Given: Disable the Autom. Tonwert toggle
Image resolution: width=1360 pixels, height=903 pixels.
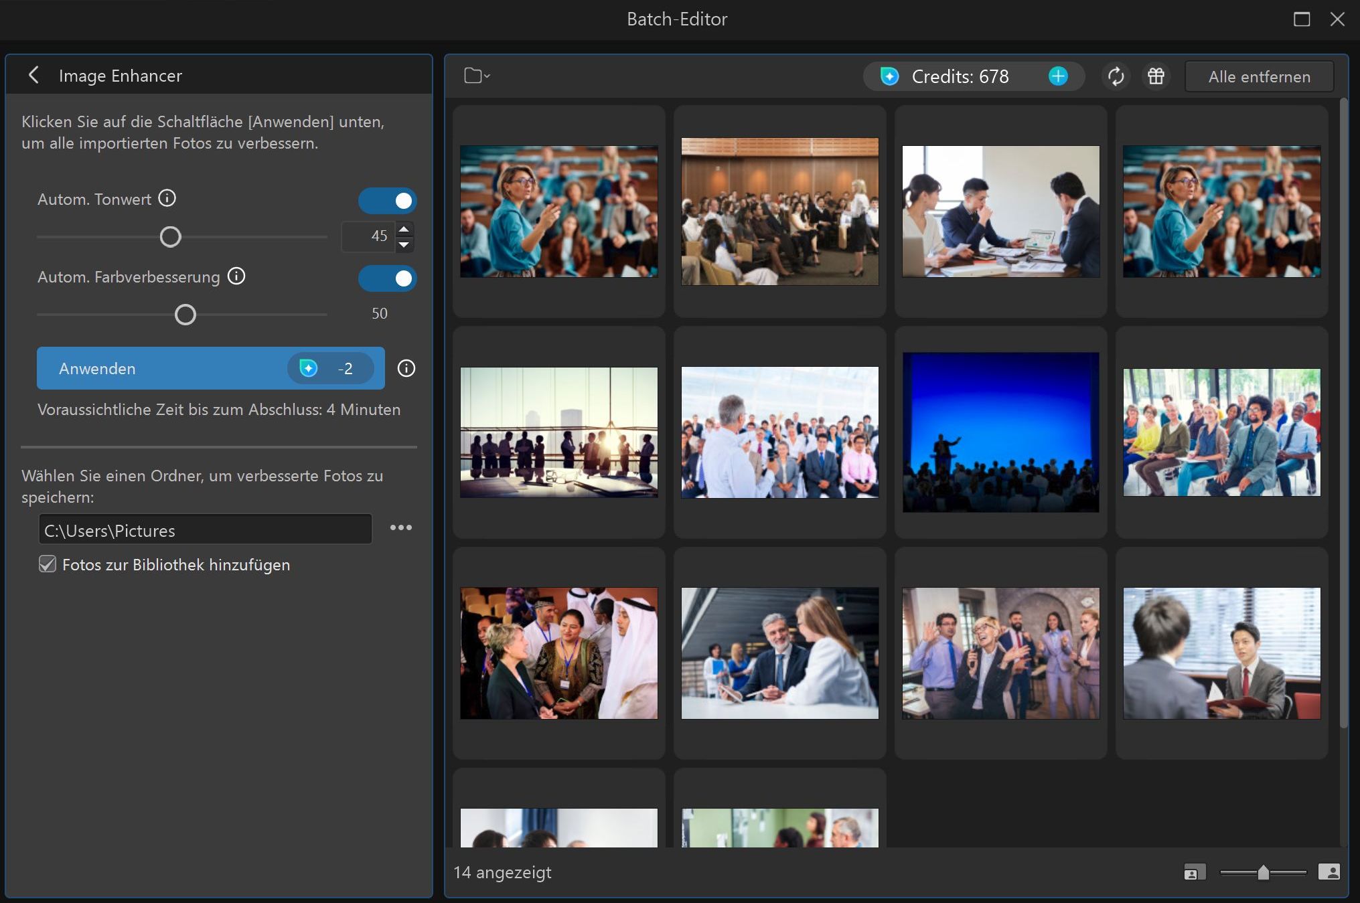Looking at the screenshot, I should [387, 201].
